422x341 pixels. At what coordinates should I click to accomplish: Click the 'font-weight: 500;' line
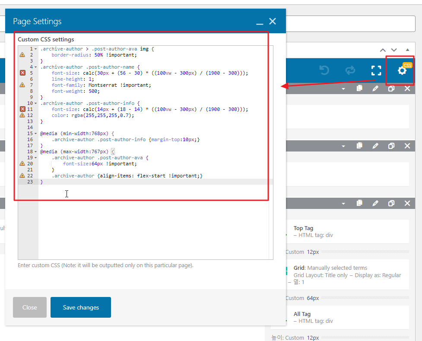(x=76, y=91)
